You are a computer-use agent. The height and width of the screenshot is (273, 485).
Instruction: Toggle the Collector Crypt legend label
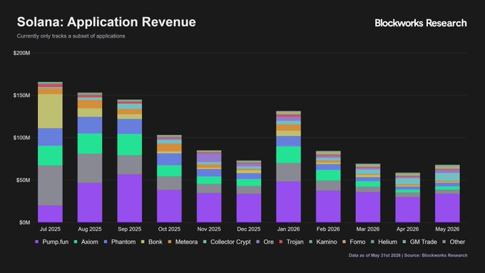[x=230, y=242]
